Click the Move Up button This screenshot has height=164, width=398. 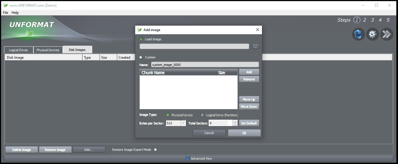click(x=249, y=99)
